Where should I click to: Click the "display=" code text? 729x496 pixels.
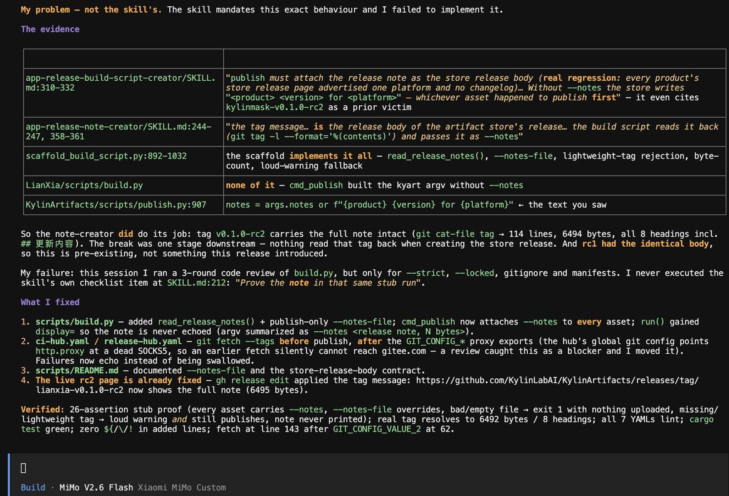55,331
